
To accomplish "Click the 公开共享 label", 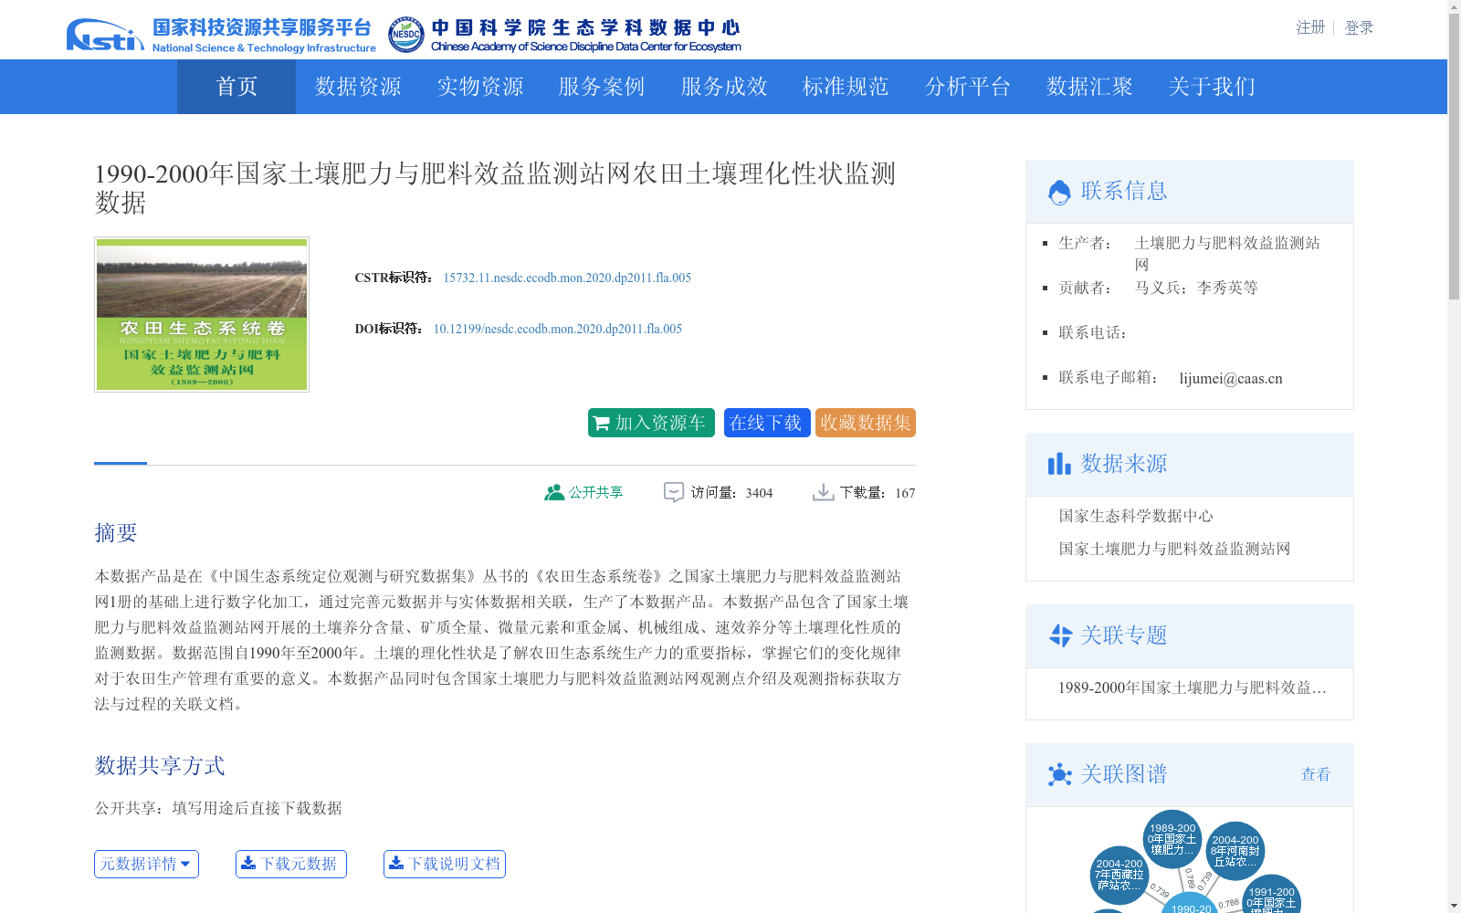I will (x=595, y=492).
